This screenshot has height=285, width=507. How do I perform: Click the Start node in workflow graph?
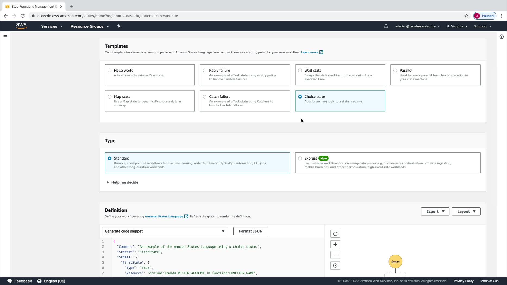(x=395, y=262)
